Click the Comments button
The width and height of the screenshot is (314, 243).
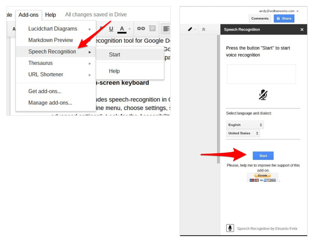(260, 19)
